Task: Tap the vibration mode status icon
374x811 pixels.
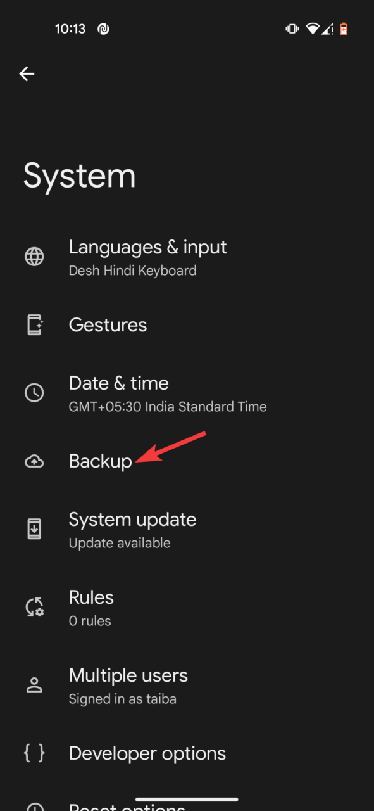Action: [291, 28]
